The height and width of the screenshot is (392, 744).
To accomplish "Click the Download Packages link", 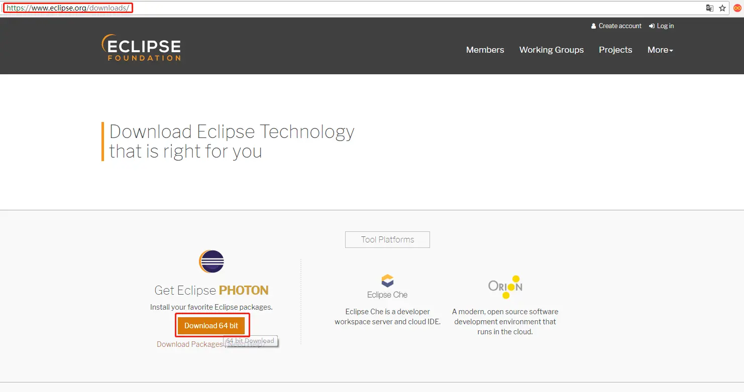I will coord(189,344).
